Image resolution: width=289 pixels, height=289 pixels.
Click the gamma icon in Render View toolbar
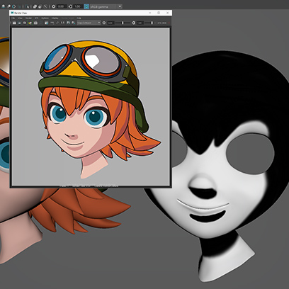133,23
